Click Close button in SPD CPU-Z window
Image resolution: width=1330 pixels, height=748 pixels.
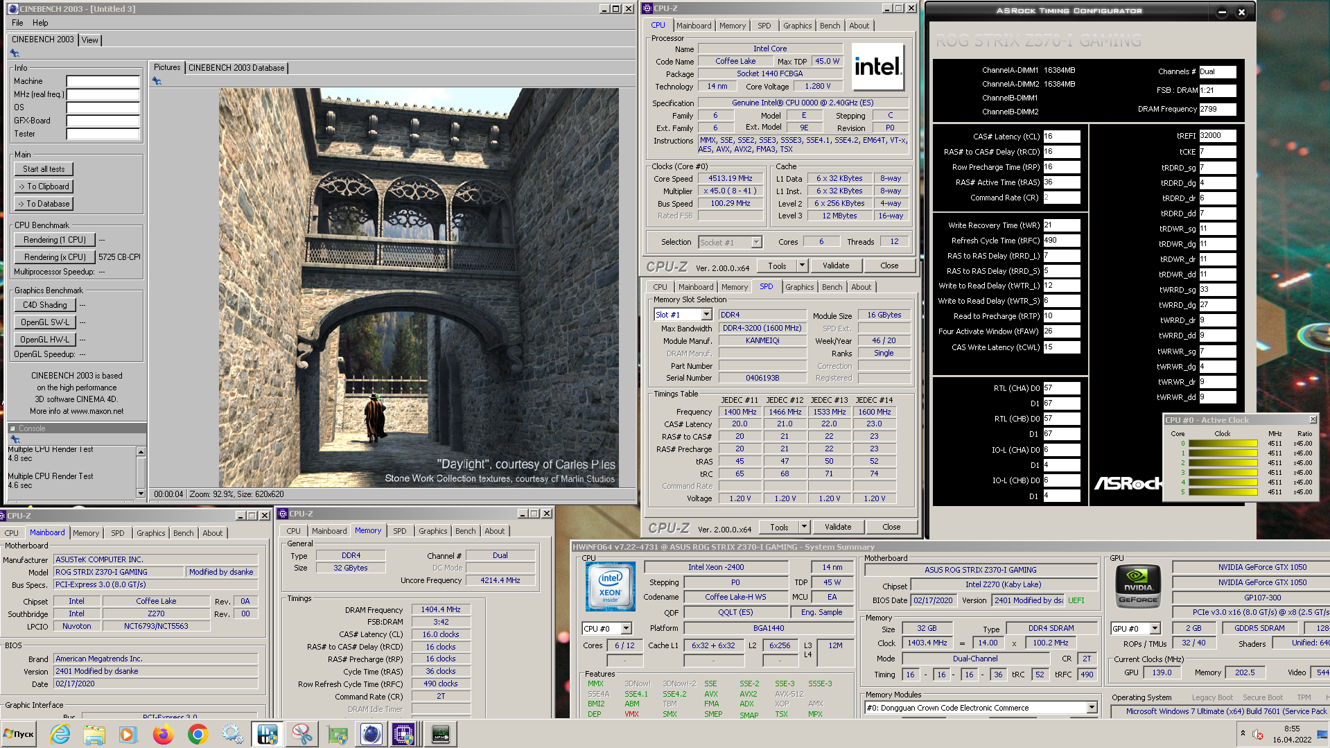point(891,527)
